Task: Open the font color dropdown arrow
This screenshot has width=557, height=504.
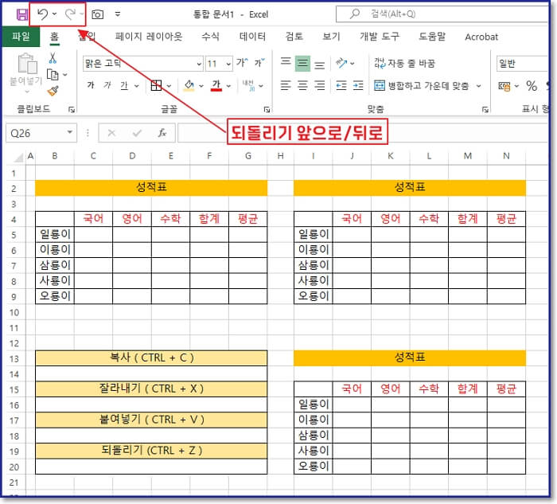Action: pyautogui.click(x=229, y=86)
